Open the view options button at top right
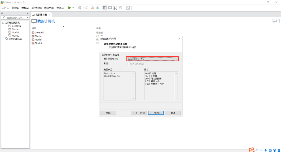This screenshot has width=282, height=152. click(x=276, y=21)
